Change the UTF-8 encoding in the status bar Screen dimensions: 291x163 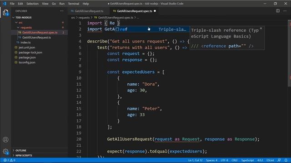pos(224,160)
